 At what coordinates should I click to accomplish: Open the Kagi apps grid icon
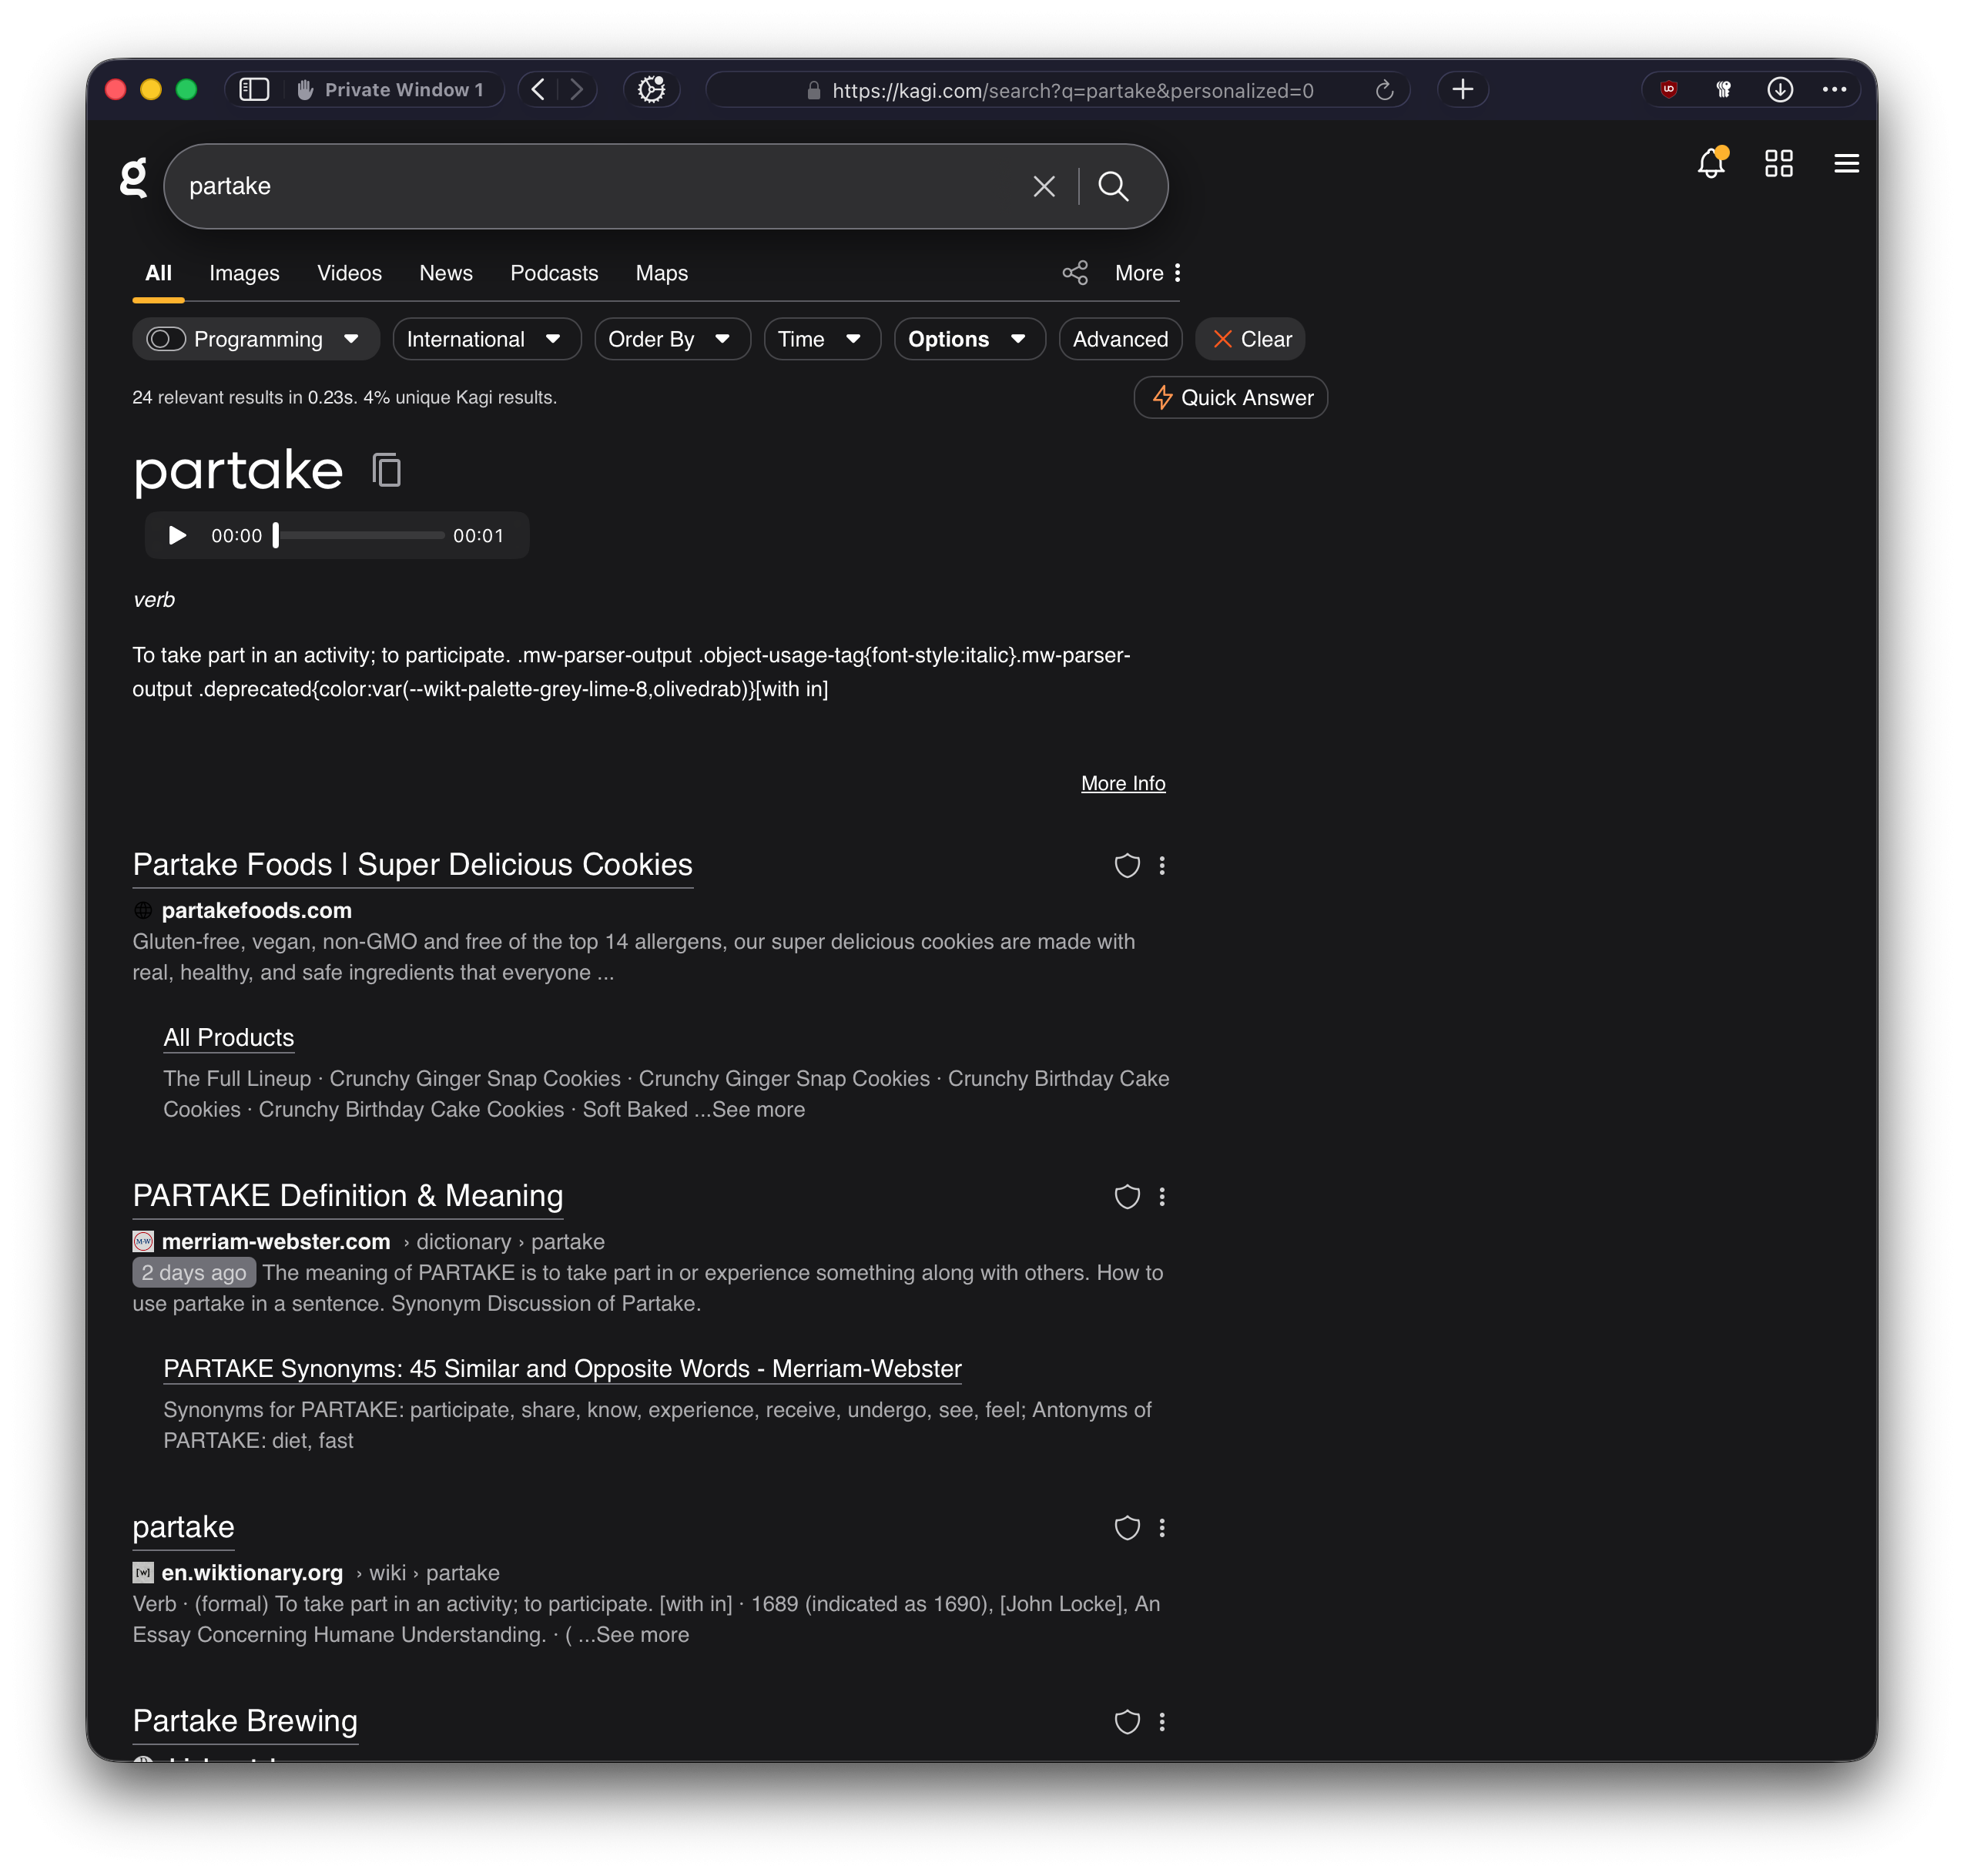click(x=1778, y=163)
